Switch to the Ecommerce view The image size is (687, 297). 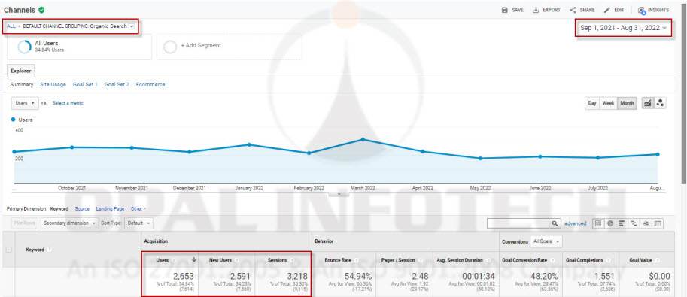(150, 84)
